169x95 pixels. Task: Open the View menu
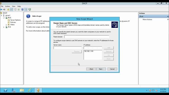coord(13,6)
